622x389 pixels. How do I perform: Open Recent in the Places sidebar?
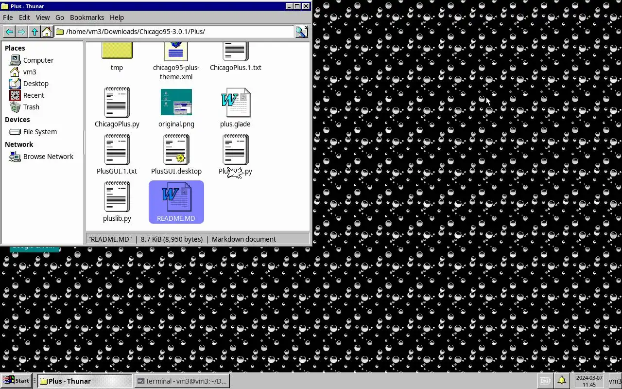[x=34, y=95]
